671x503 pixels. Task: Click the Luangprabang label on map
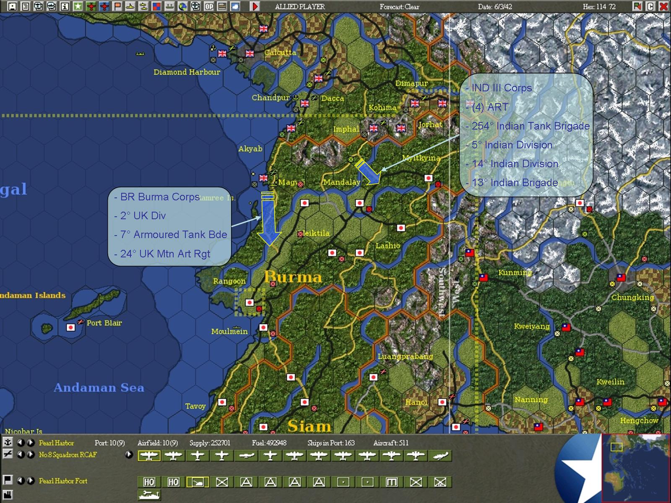tap(405, 356)
